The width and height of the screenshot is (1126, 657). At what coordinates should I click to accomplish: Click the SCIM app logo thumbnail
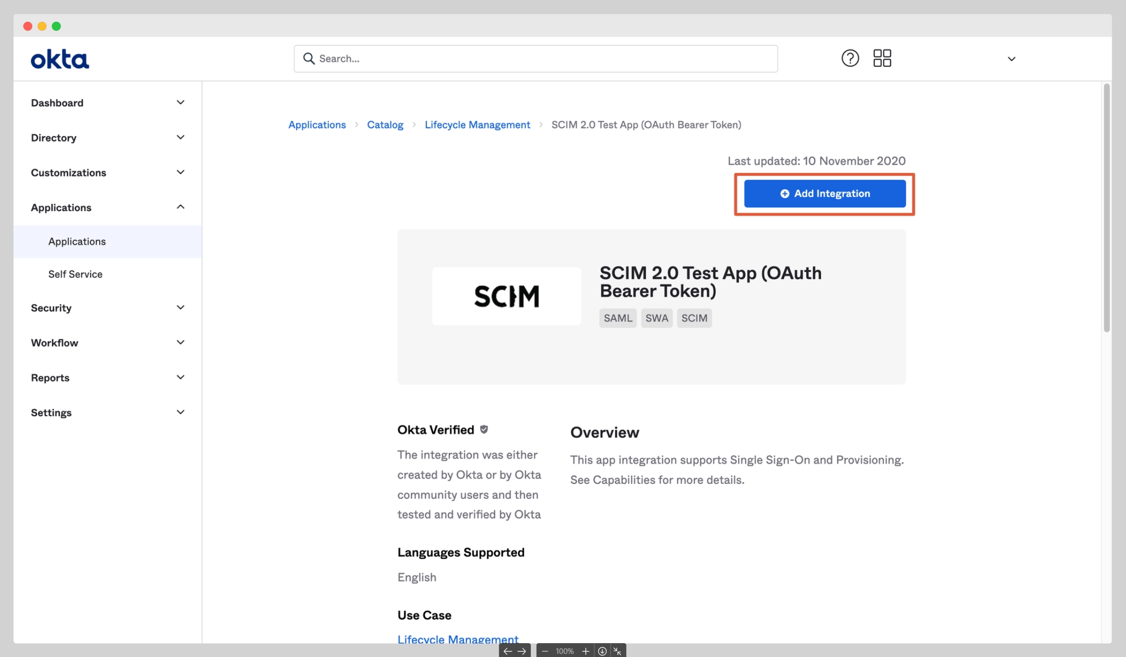click(x=506, y=296)
